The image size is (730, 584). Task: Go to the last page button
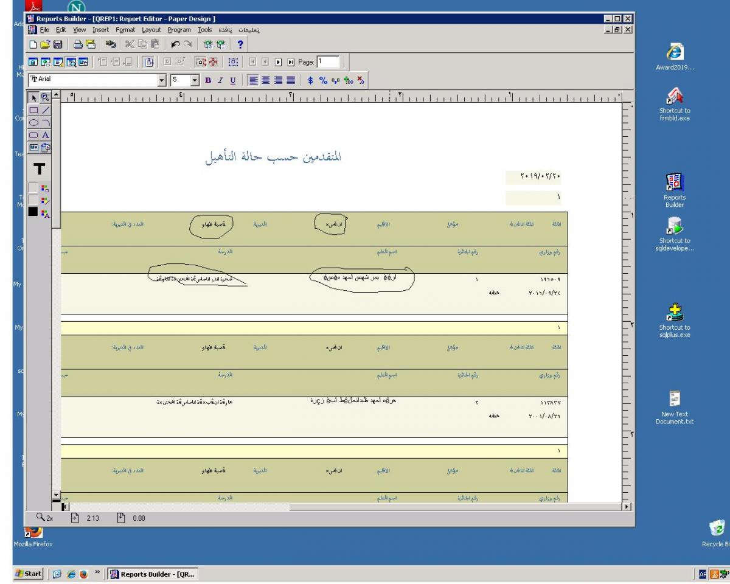point(291,62)
